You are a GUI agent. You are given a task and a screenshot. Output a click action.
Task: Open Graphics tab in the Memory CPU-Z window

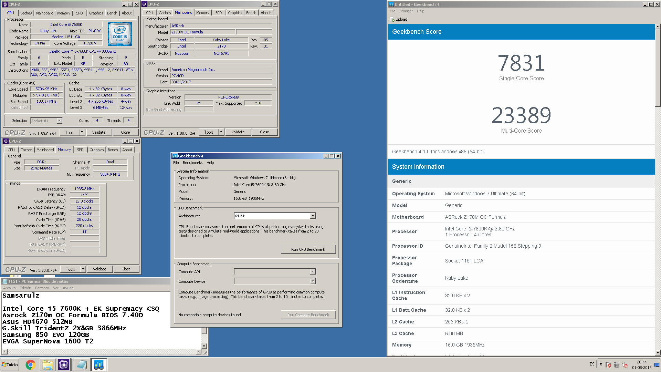pos(96,150)
